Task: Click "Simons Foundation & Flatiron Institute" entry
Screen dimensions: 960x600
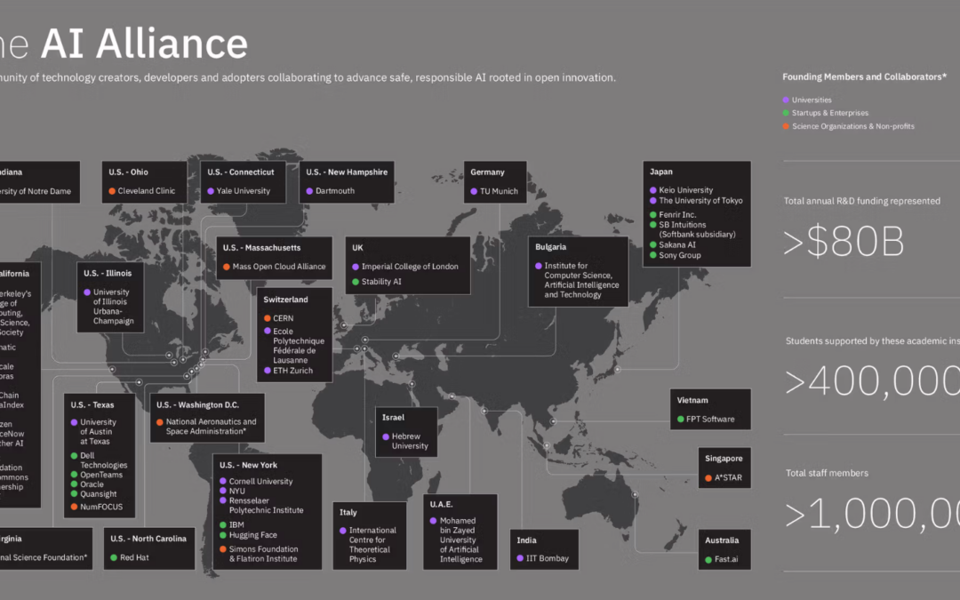Action: click(x=263, y=554)
